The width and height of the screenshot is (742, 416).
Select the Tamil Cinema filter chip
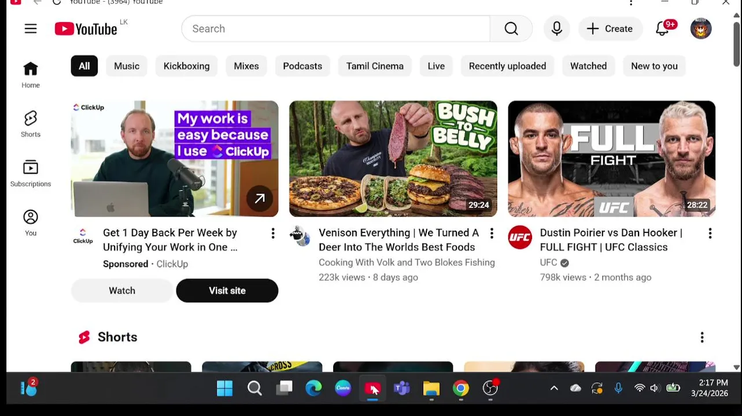375,66
